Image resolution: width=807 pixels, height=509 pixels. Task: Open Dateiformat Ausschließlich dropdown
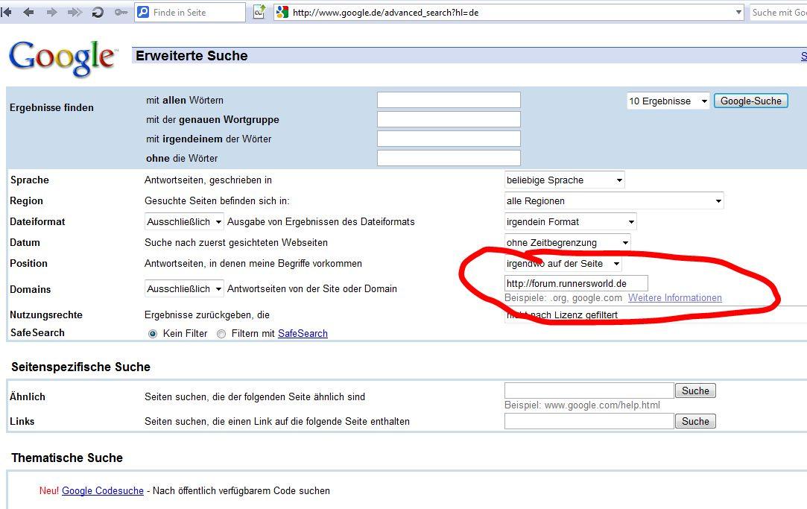pyautogui.click(x=184, y=222)
